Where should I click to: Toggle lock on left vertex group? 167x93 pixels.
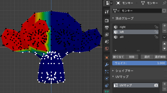coord(156,32)
